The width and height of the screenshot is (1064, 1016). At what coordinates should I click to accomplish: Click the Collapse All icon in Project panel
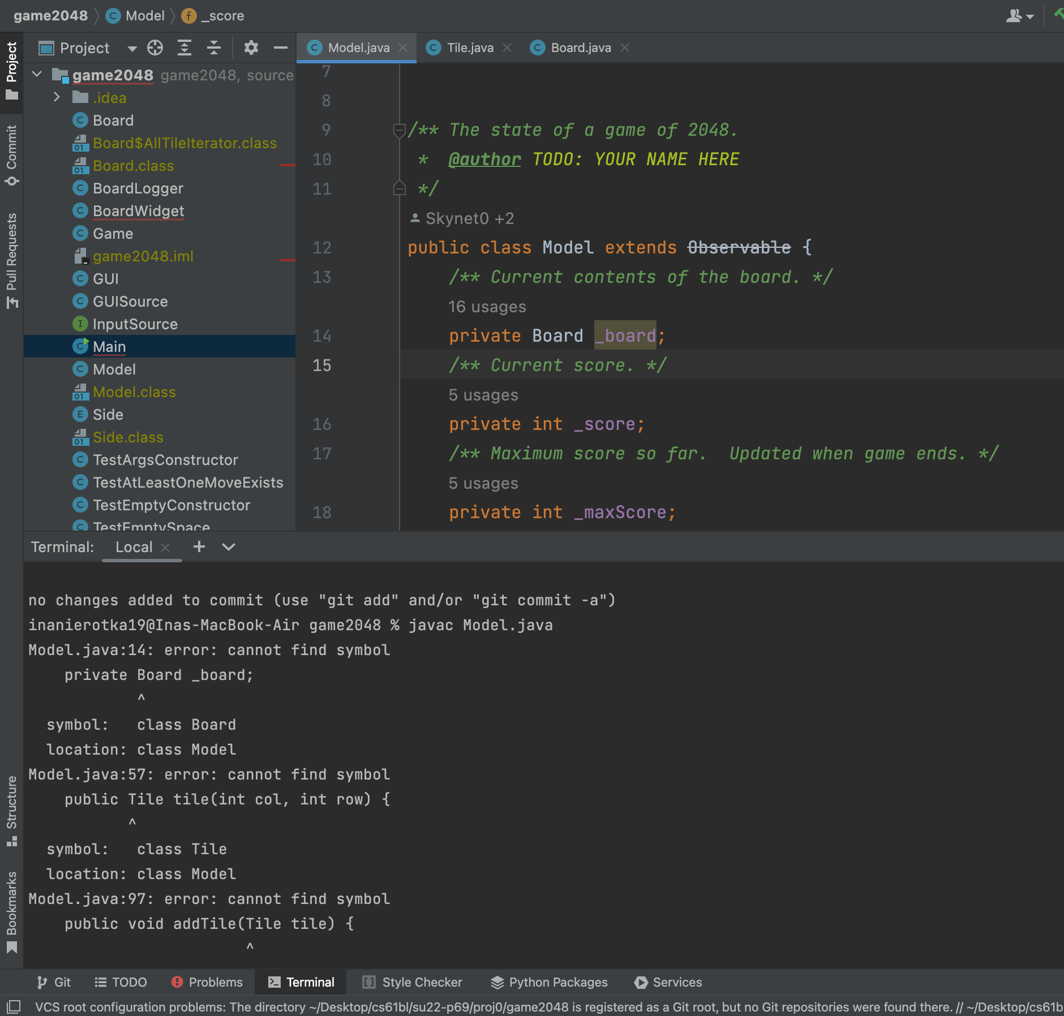(x=214, y=48)
